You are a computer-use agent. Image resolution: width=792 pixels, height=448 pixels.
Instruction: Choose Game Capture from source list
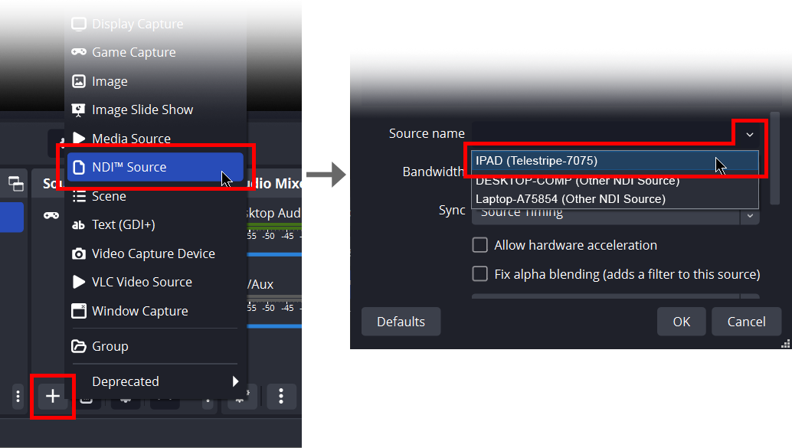(133, 52)
